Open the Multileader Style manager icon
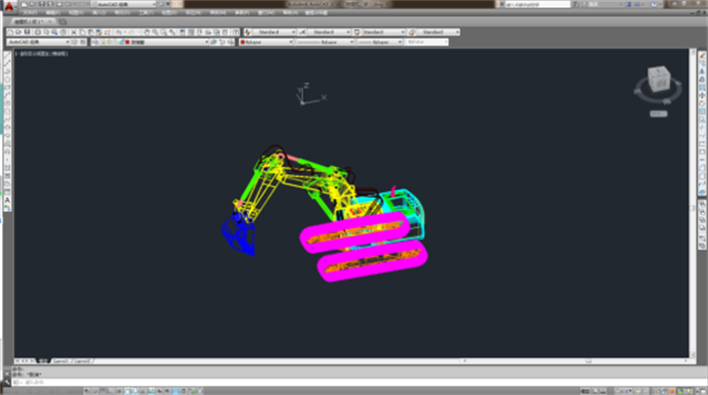 point(412,32)
